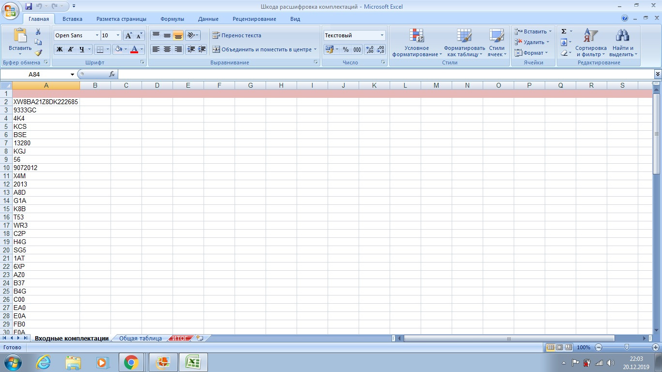Switch to sheet Общая таблица
Viewport: 662px width, 372px height.
pos(141,338)
